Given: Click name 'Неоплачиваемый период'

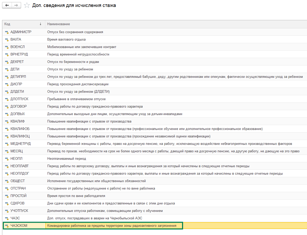Looking at the screenshot, I should coord(67,158).
